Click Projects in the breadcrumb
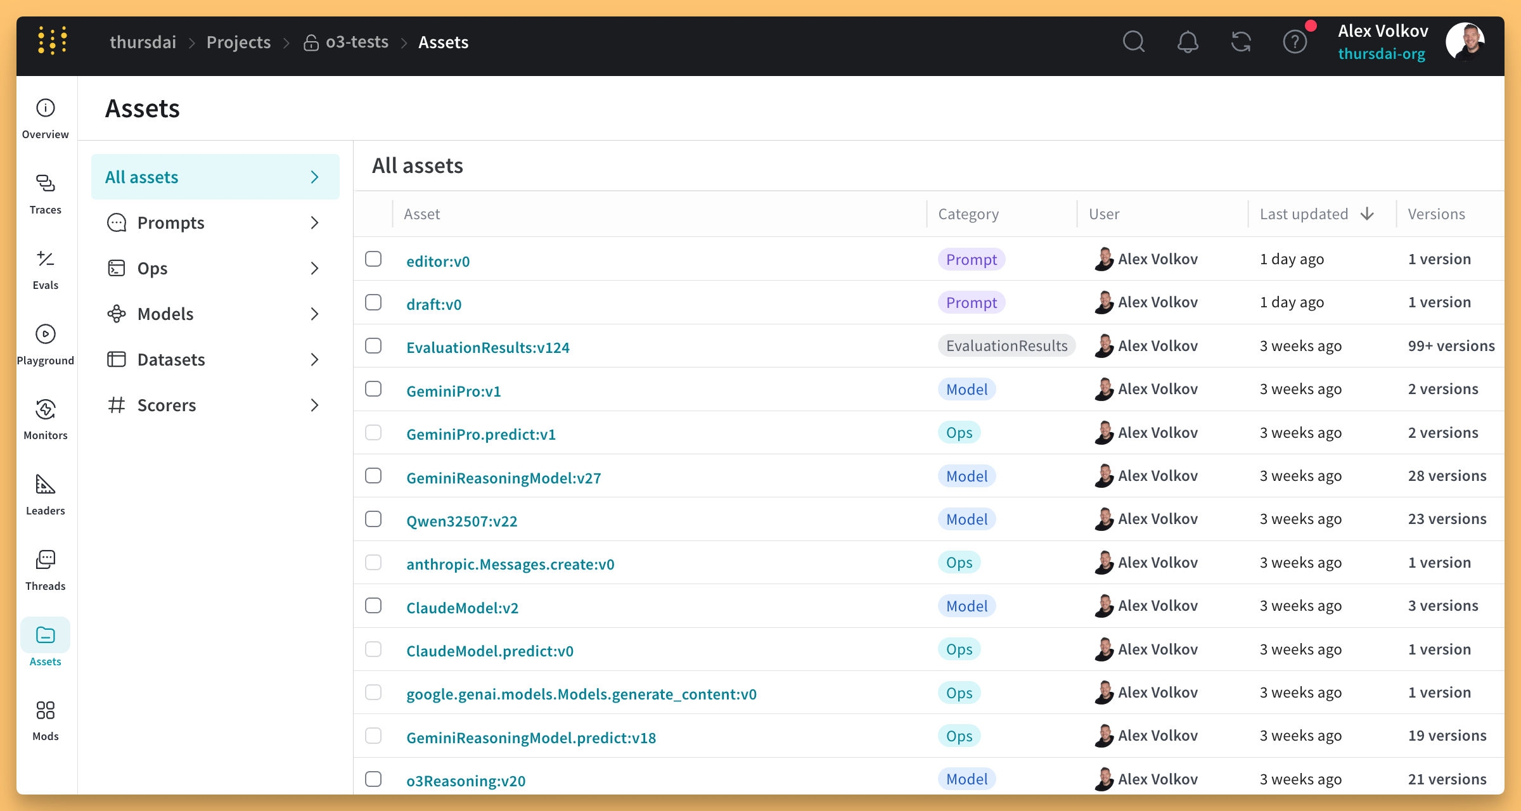This screenshot has width=1521, height=811. click(238, 42)
